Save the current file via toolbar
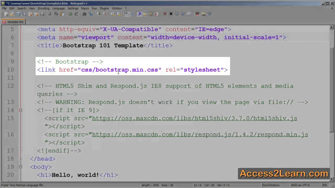Image resolution: width=335 pixels, height=188 pixels. (x=18, y=14)
